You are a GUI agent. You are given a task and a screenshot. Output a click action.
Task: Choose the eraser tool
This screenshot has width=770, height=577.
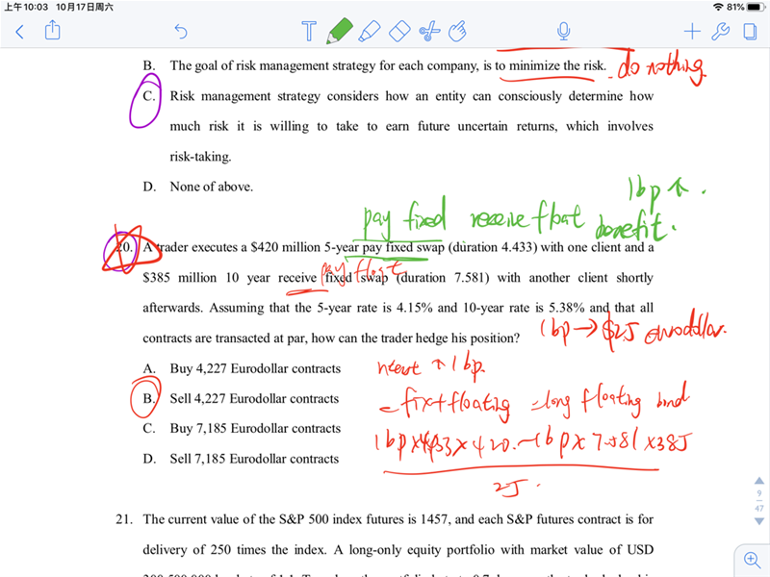398,32
